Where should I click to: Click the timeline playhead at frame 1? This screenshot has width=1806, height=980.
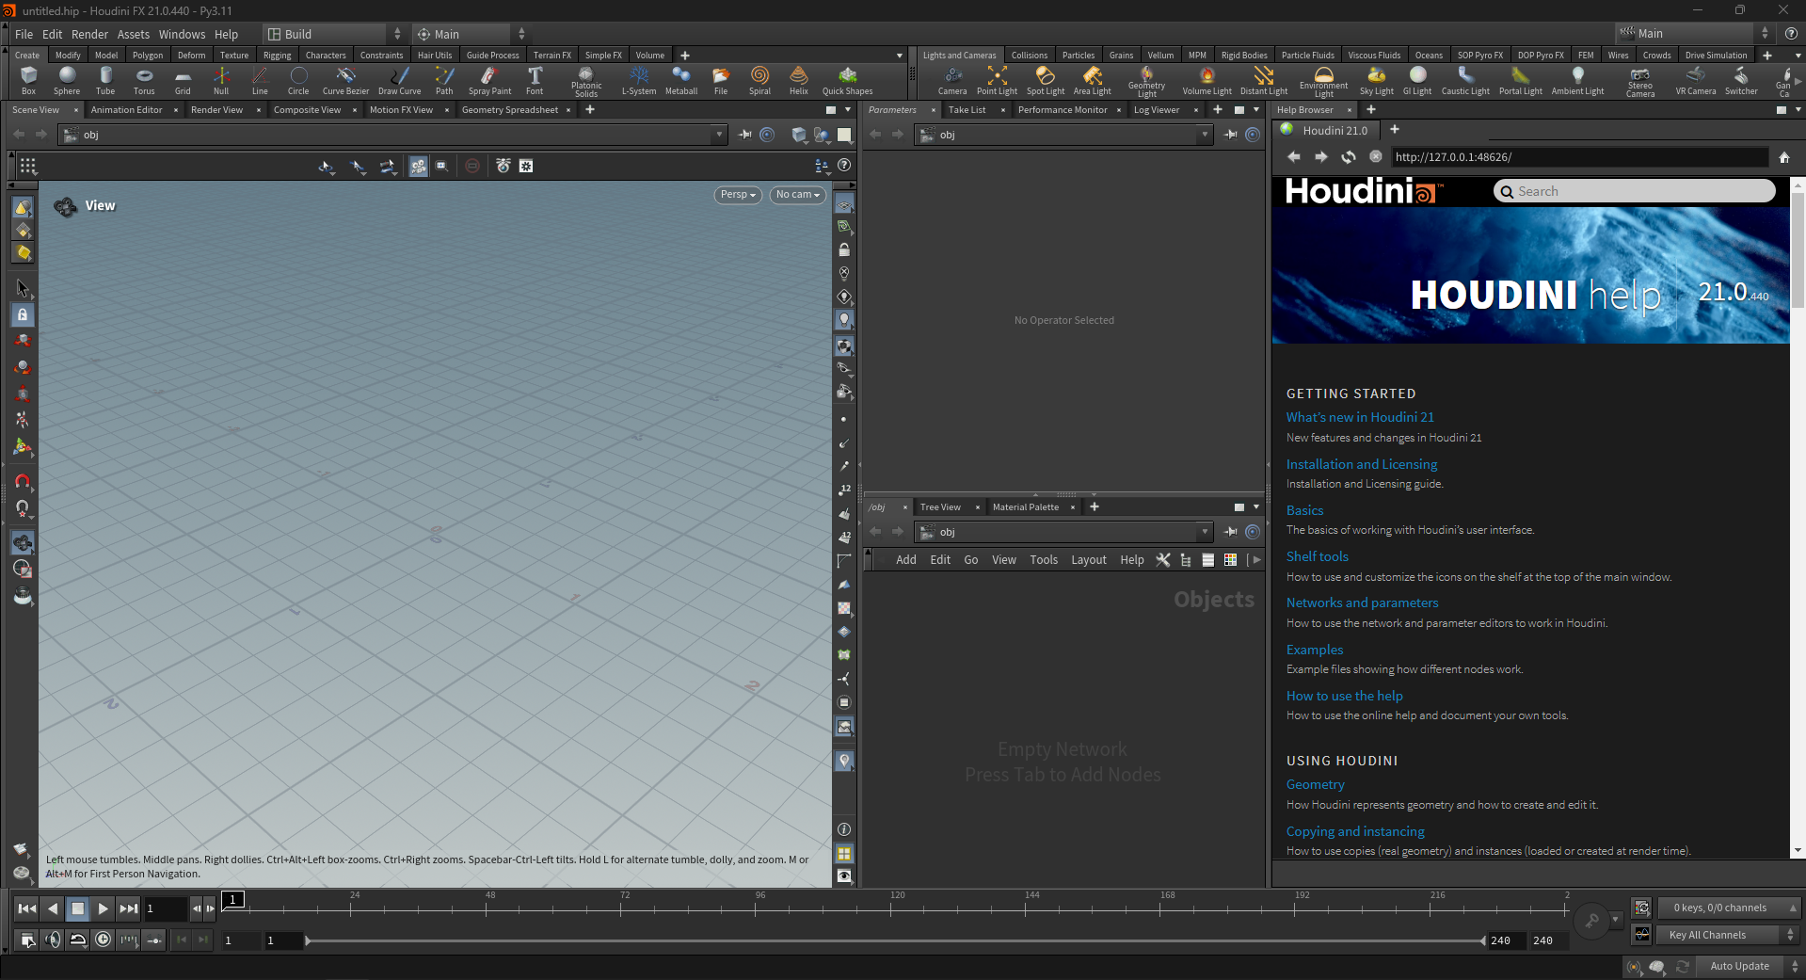point(233,900)
